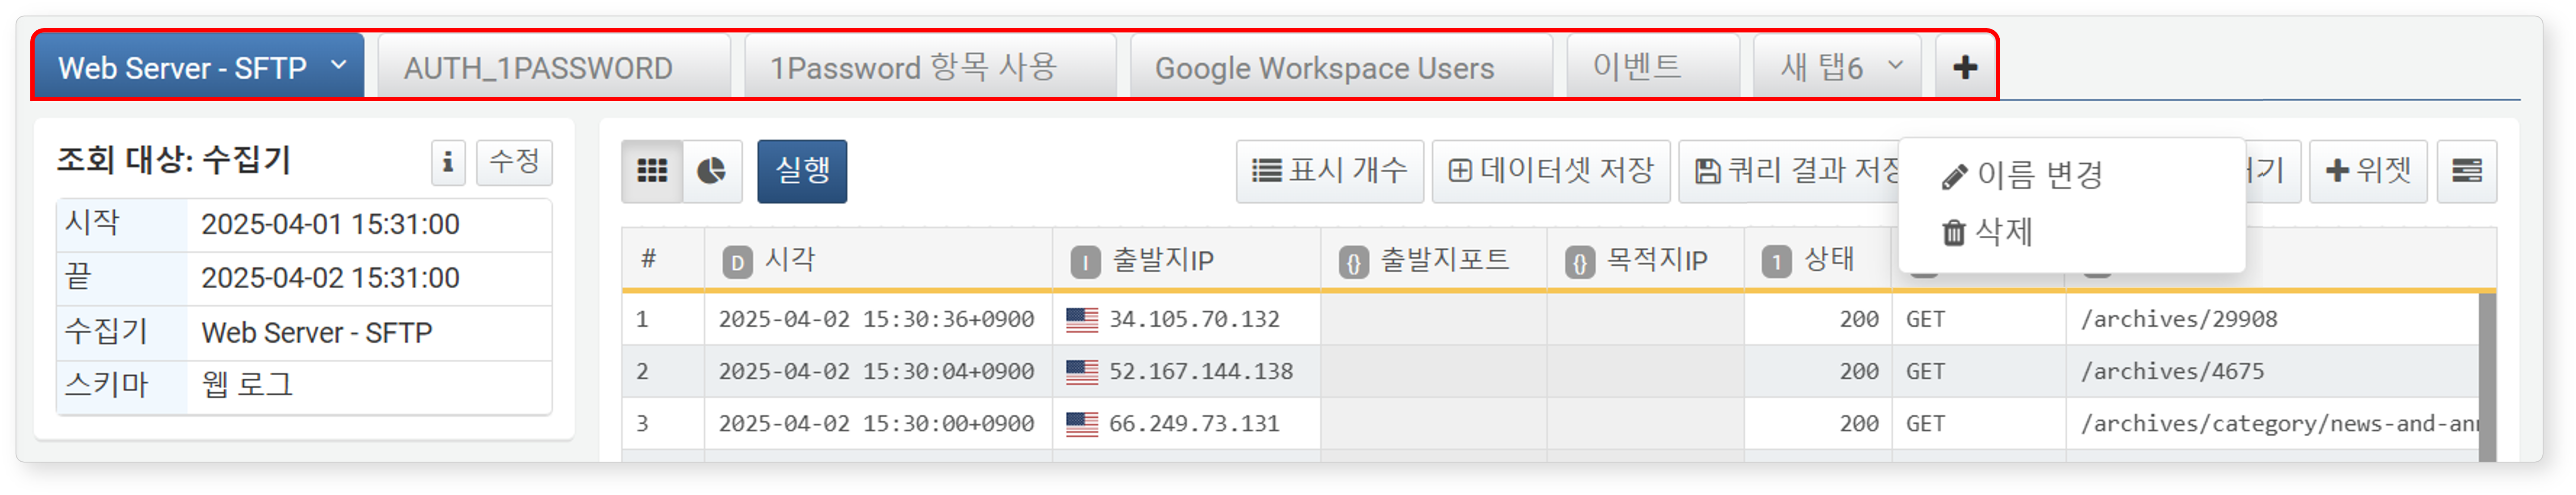Click the 출발지포트 column header
2576x495 pixels.
[1433, 260]
